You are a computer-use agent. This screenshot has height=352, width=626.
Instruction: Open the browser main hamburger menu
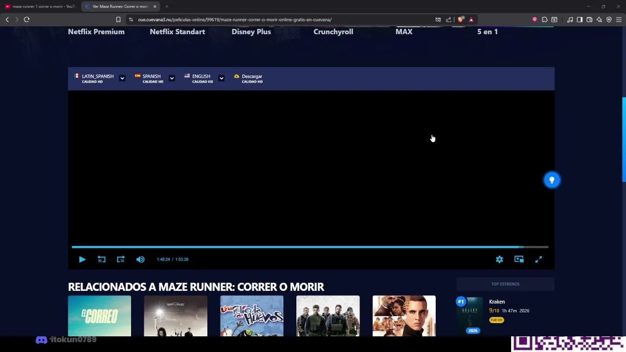tap(619, 20)
